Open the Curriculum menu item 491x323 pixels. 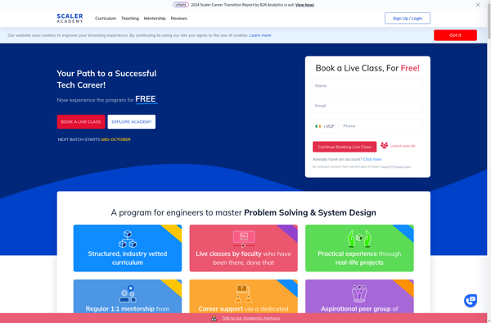coord(106,18)
